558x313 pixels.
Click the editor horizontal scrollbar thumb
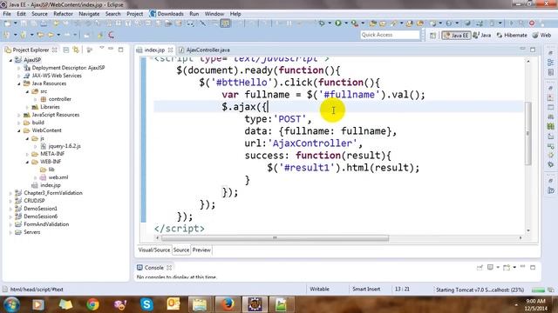(275, 238)
